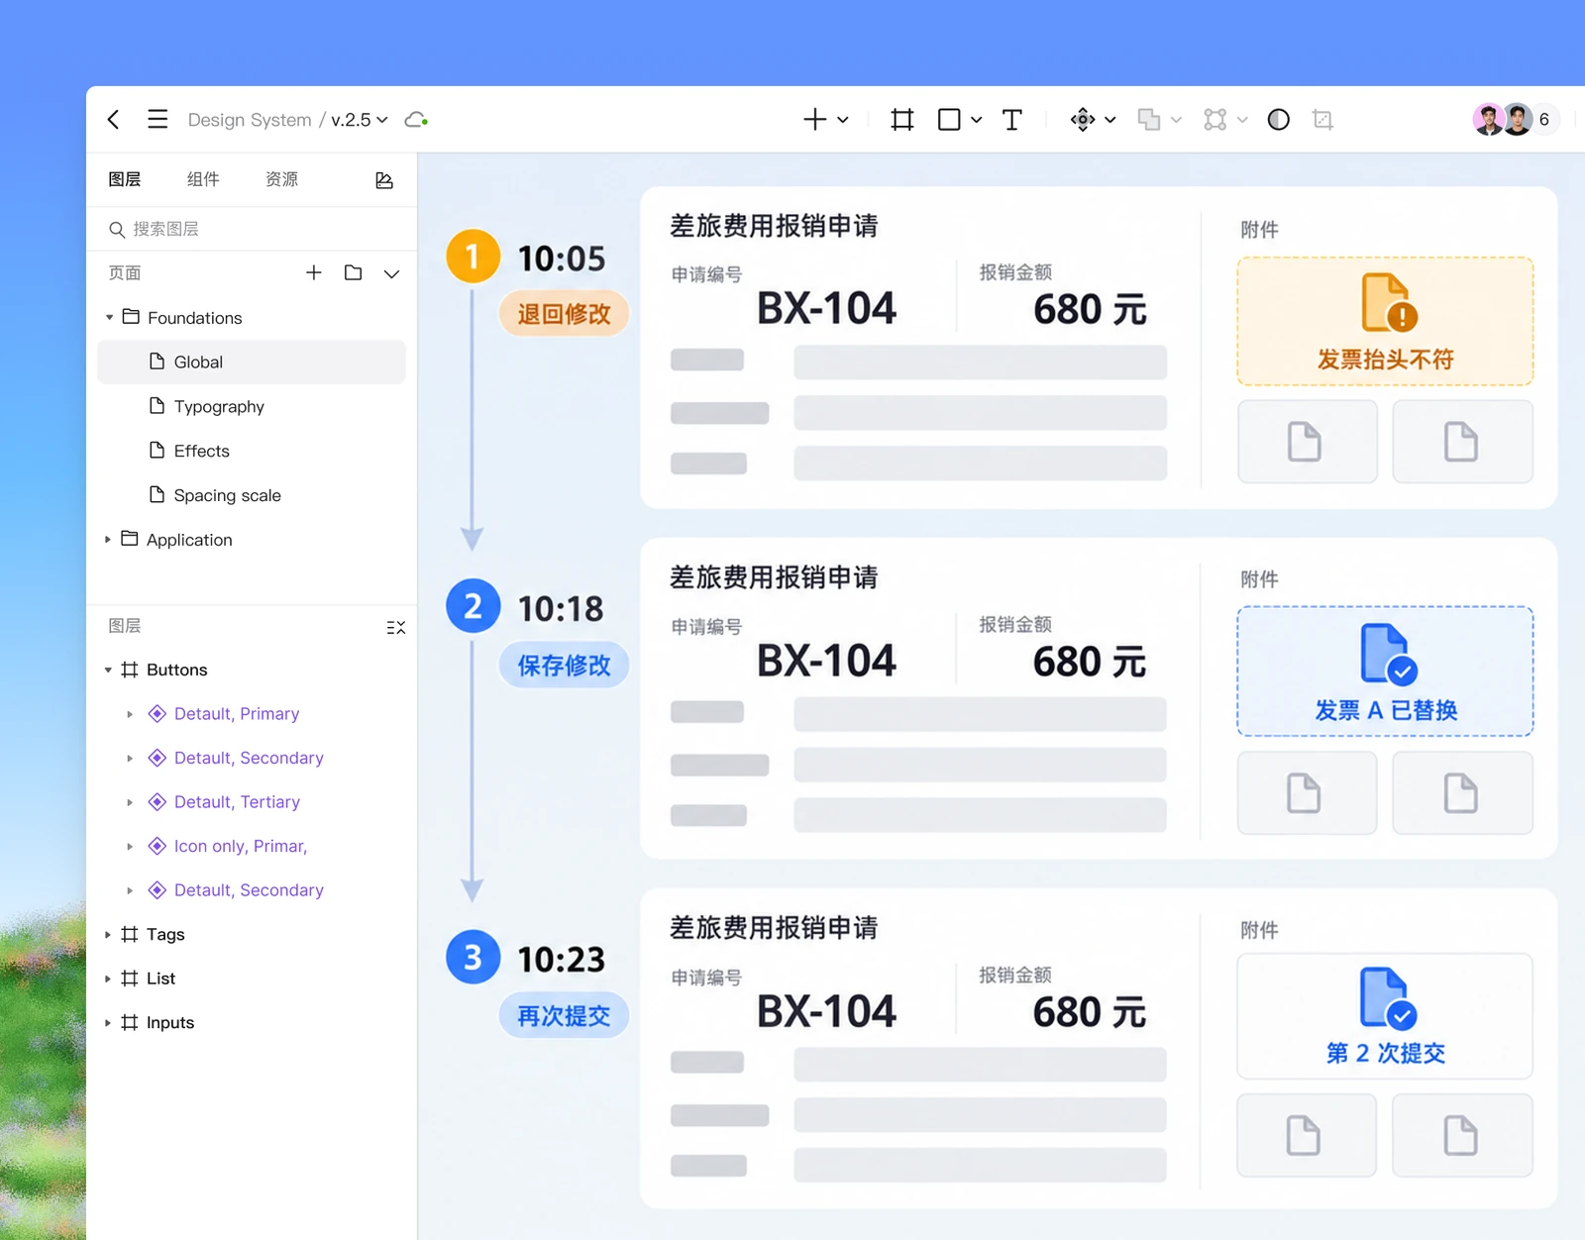Screen dimensions: 1585x1240
Task: Open the rectangle shape tool dropdown arrow
Action: (977, 120)
